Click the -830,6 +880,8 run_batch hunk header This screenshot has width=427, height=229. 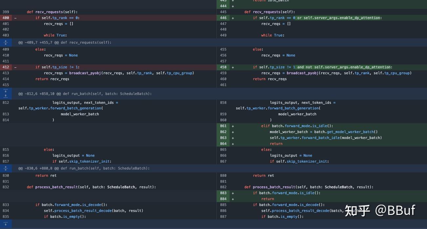tap(84, 168)
